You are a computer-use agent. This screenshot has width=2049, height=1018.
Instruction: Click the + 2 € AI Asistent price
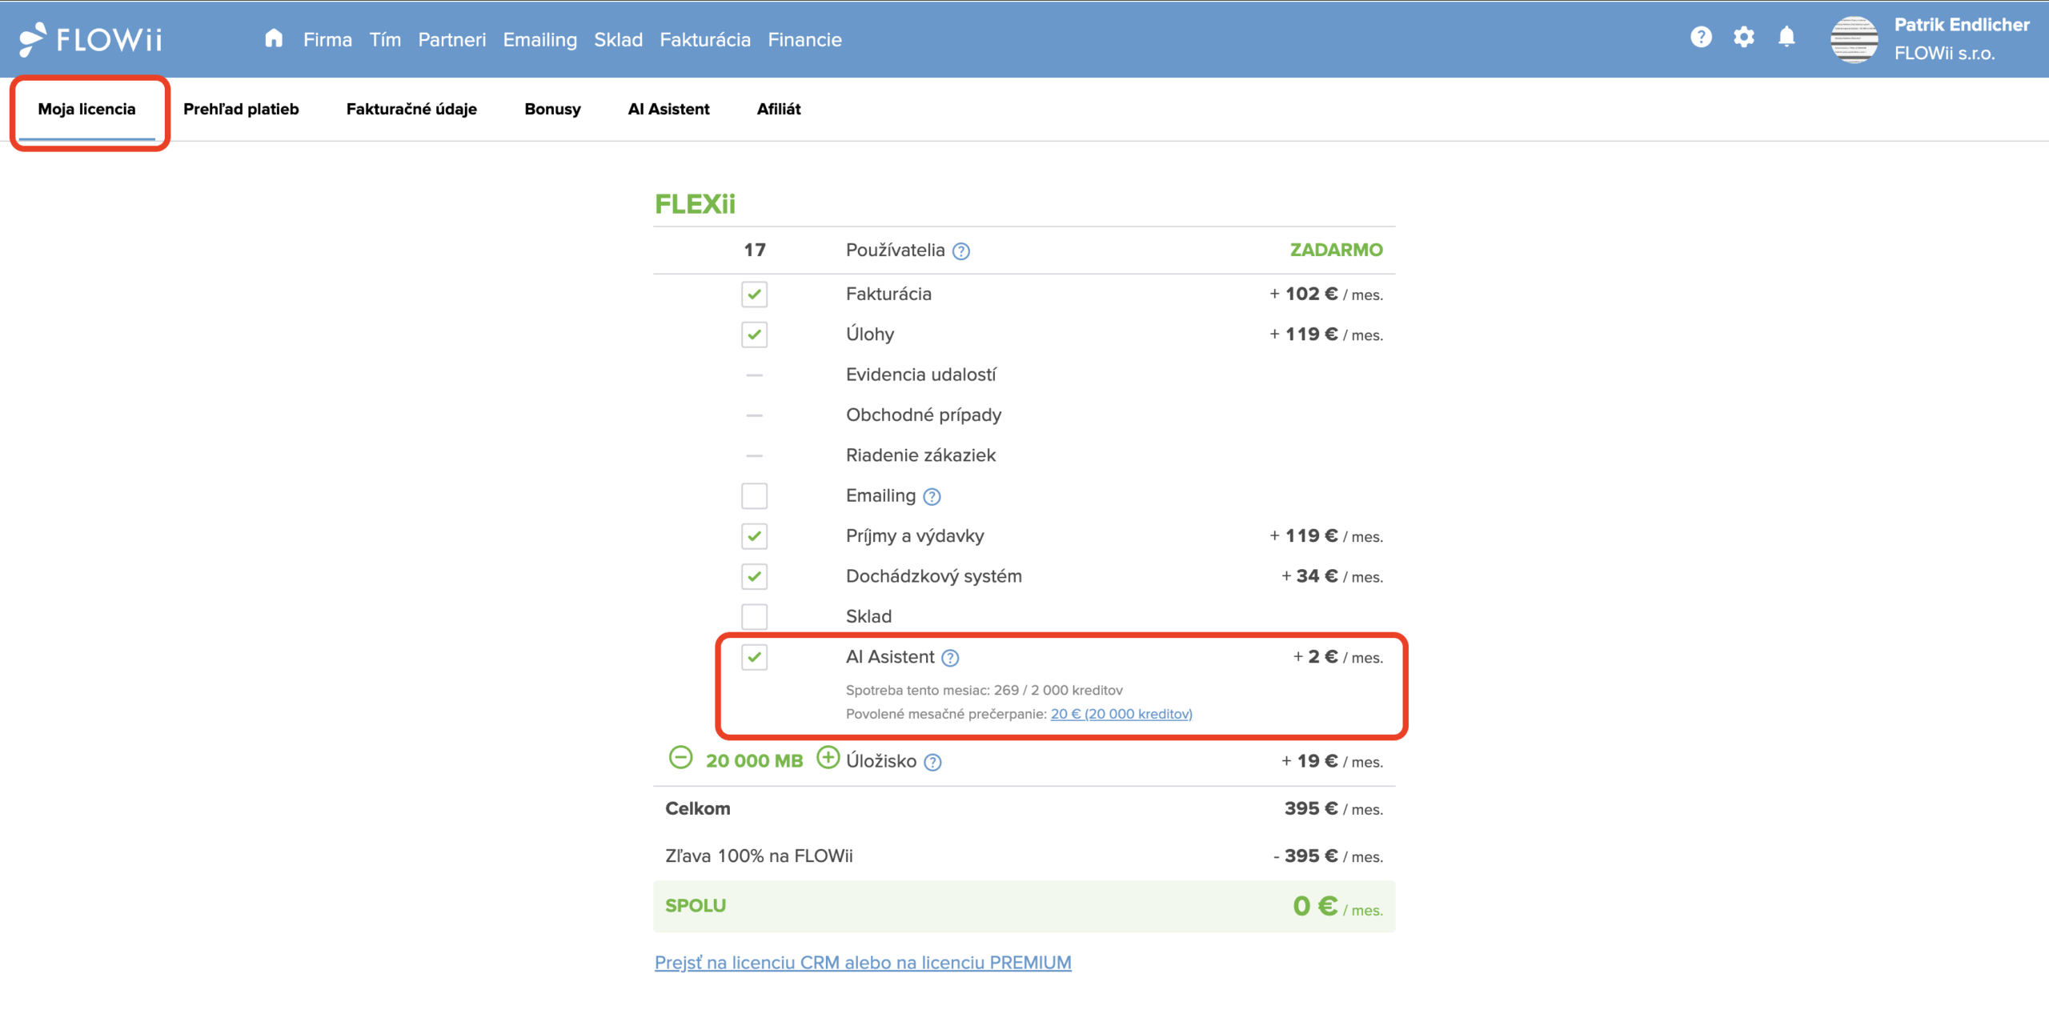[1337, 657]
